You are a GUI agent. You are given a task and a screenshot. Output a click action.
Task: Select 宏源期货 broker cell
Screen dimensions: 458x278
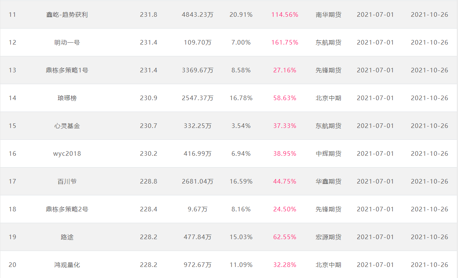click(x=328, y=237)
